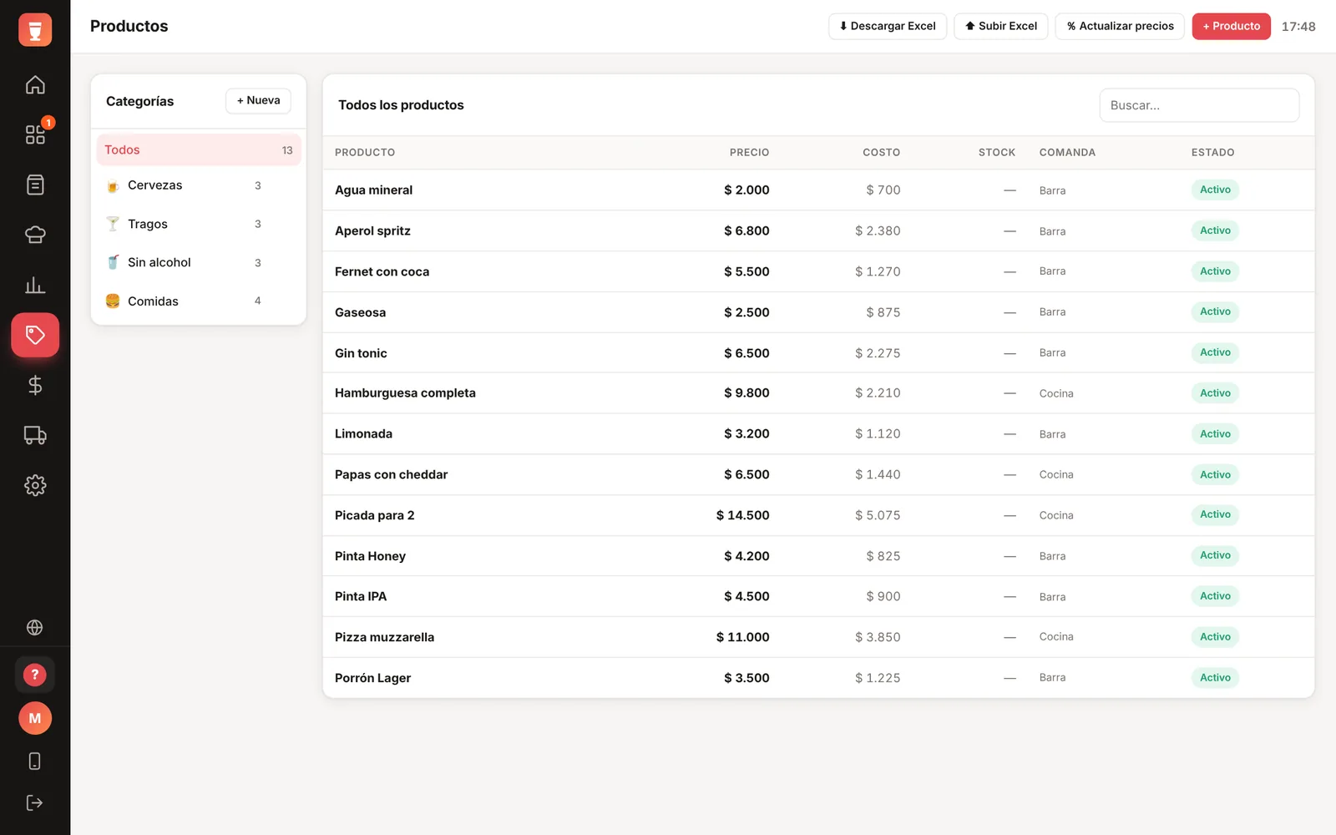
Task: Open the orders receipt icon in sidebar
Action: pos(35,185)
